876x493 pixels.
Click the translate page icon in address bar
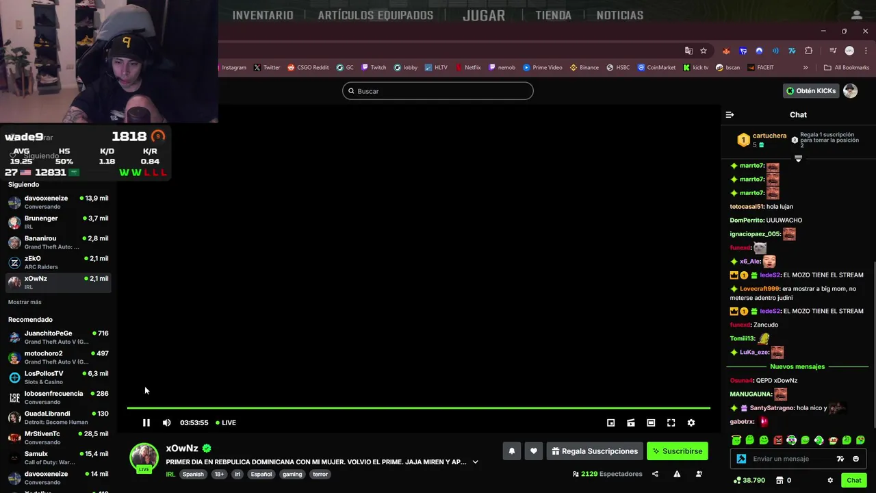688,51
